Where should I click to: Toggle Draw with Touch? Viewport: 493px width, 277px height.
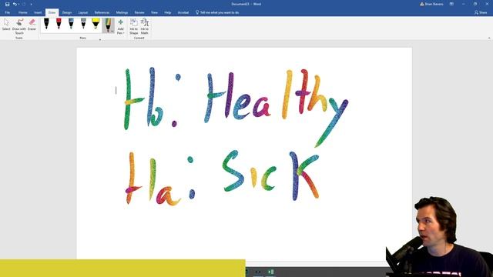coord(19,26)
